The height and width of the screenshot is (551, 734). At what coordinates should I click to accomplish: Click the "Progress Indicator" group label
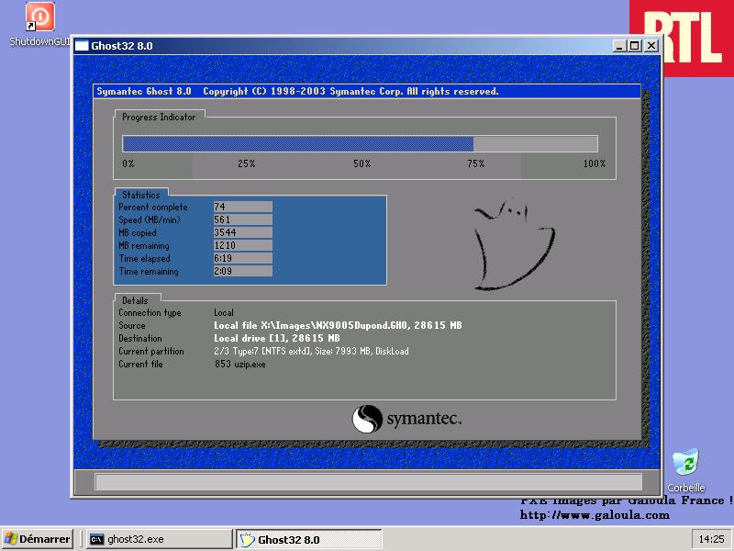click(x=159, y=118)
